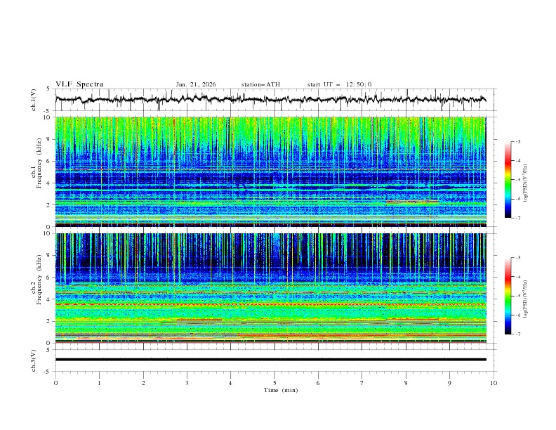Click the '-7' tick on ch.2 colorbar
The width and height of the screenshot is (556, 430).
pos(517,334)
